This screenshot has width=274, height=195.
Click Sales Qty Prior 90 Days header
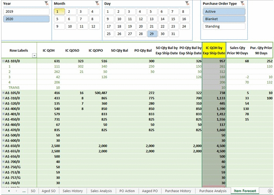(x=237, y=50)
